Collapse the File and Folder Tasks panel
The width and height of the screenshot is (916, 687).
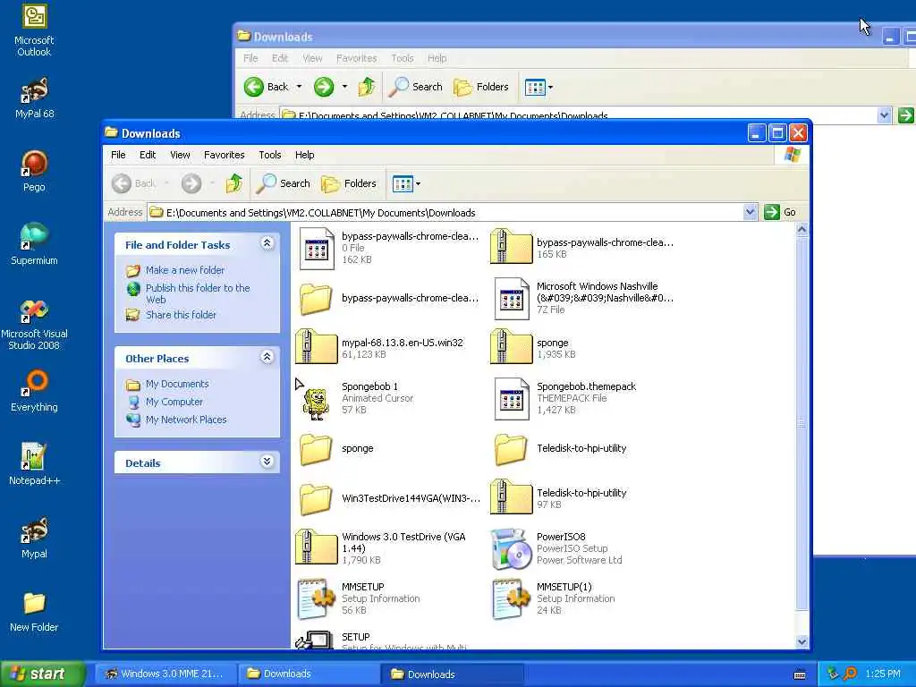pyautogui.click(x=267, y=243)
